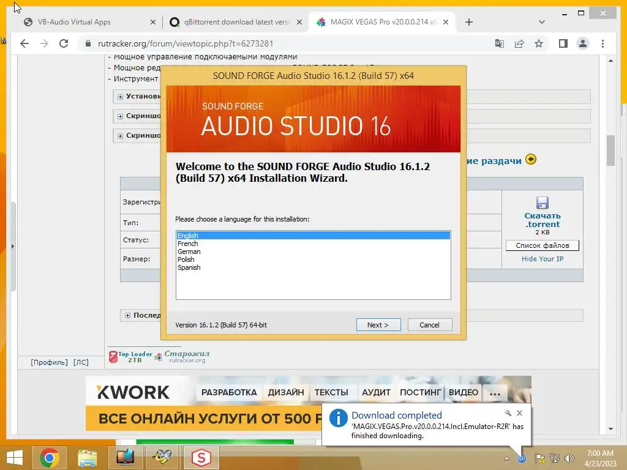Open the [ЛС] private message link
This screenshot has height=470, width=627.
click(x=81, y=362)
